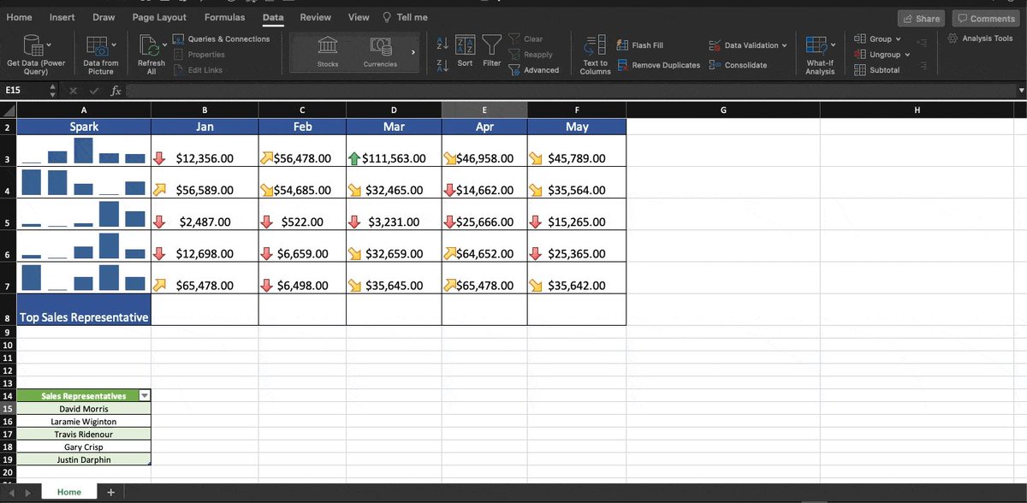1027x503 pixels.
Task: Open the Sort dialog
Action: (465, 51)
